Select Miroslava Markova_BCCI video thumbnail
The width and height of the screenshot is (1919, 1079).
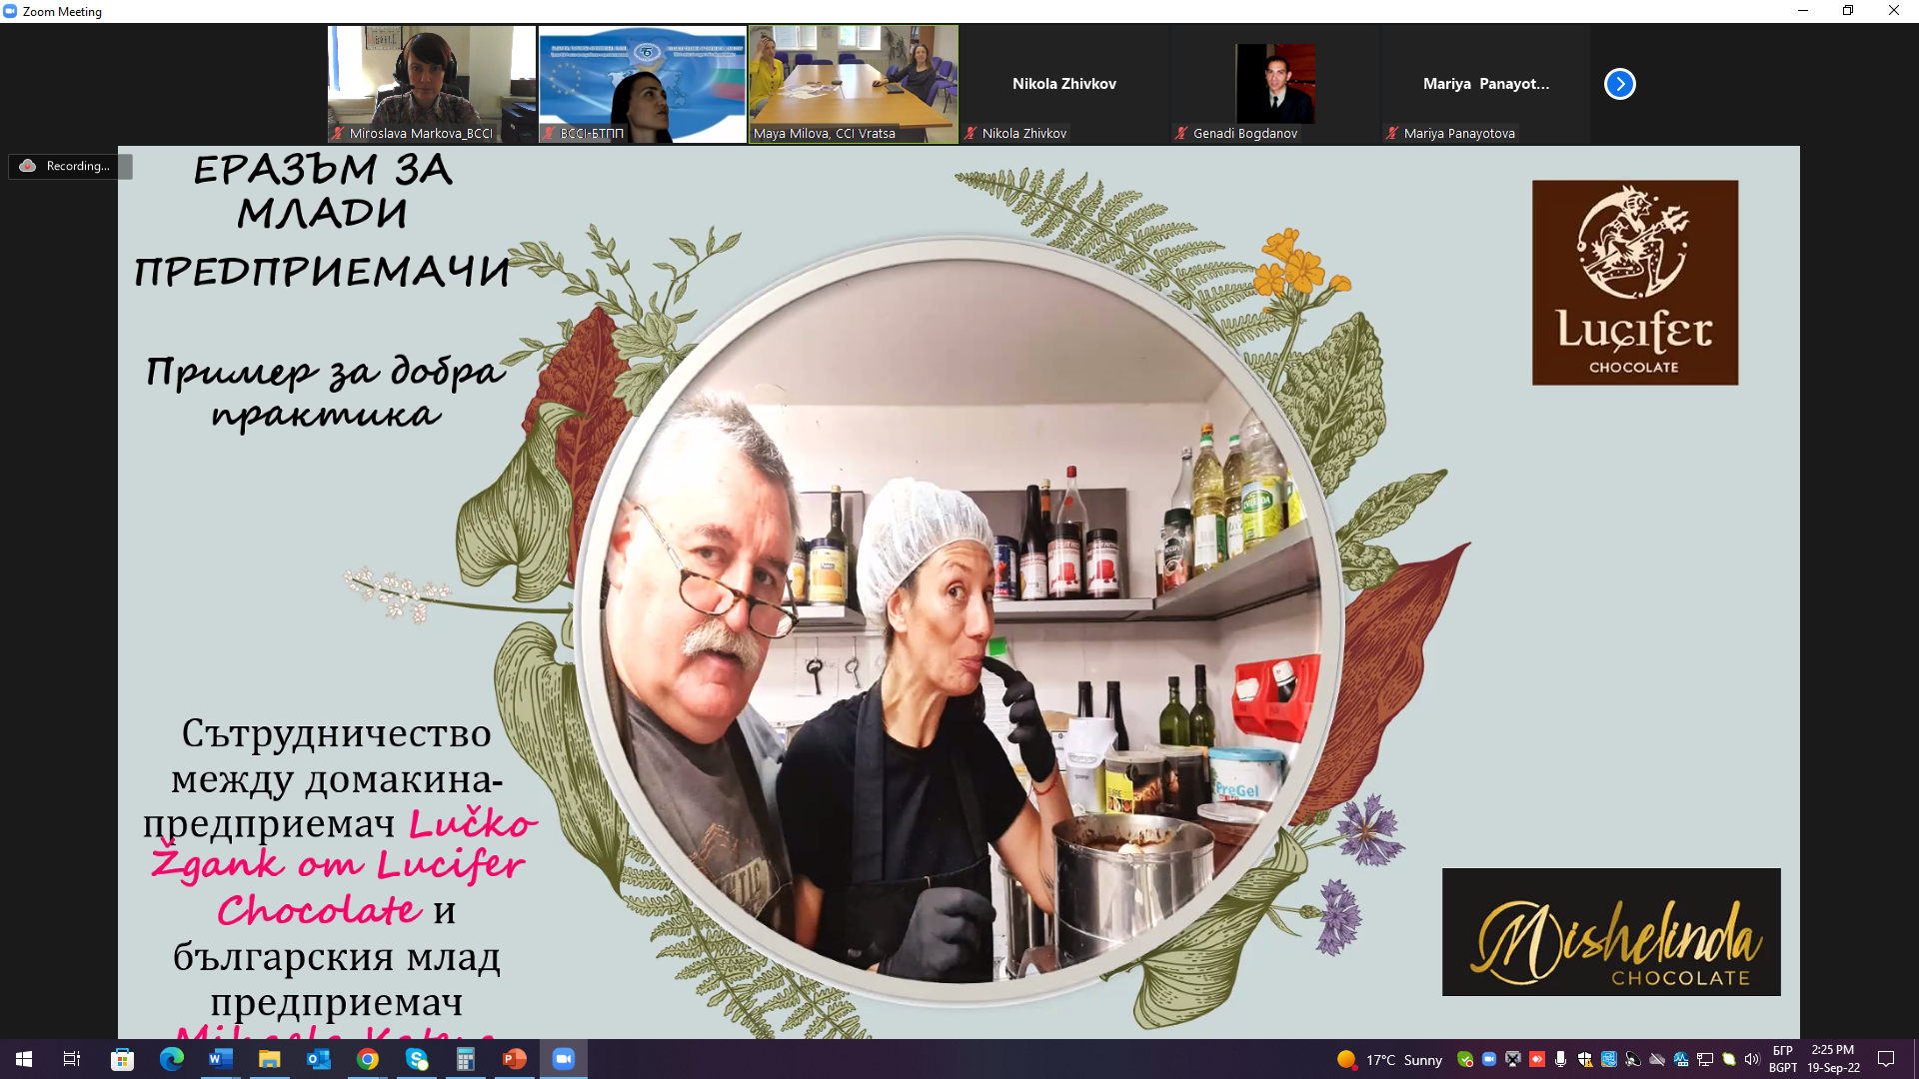click(432, 84)
